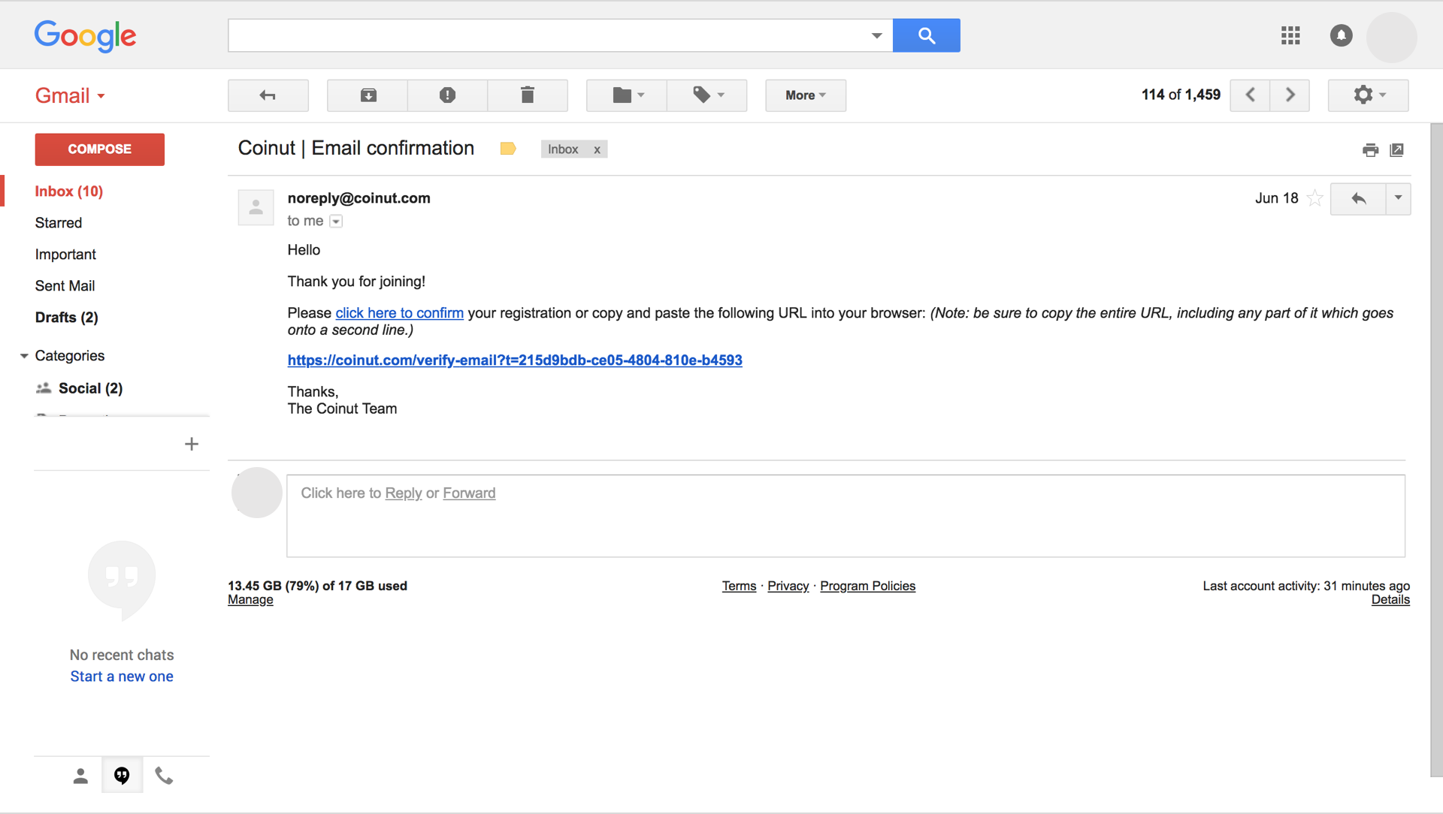The height and width of the screenshot is (814, 1443).
Task: Select the Starred folder
Action: point(59,223)
